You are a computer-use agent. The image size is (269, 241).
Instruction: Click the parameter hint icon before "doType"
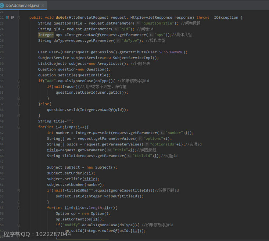coord(118,41)
